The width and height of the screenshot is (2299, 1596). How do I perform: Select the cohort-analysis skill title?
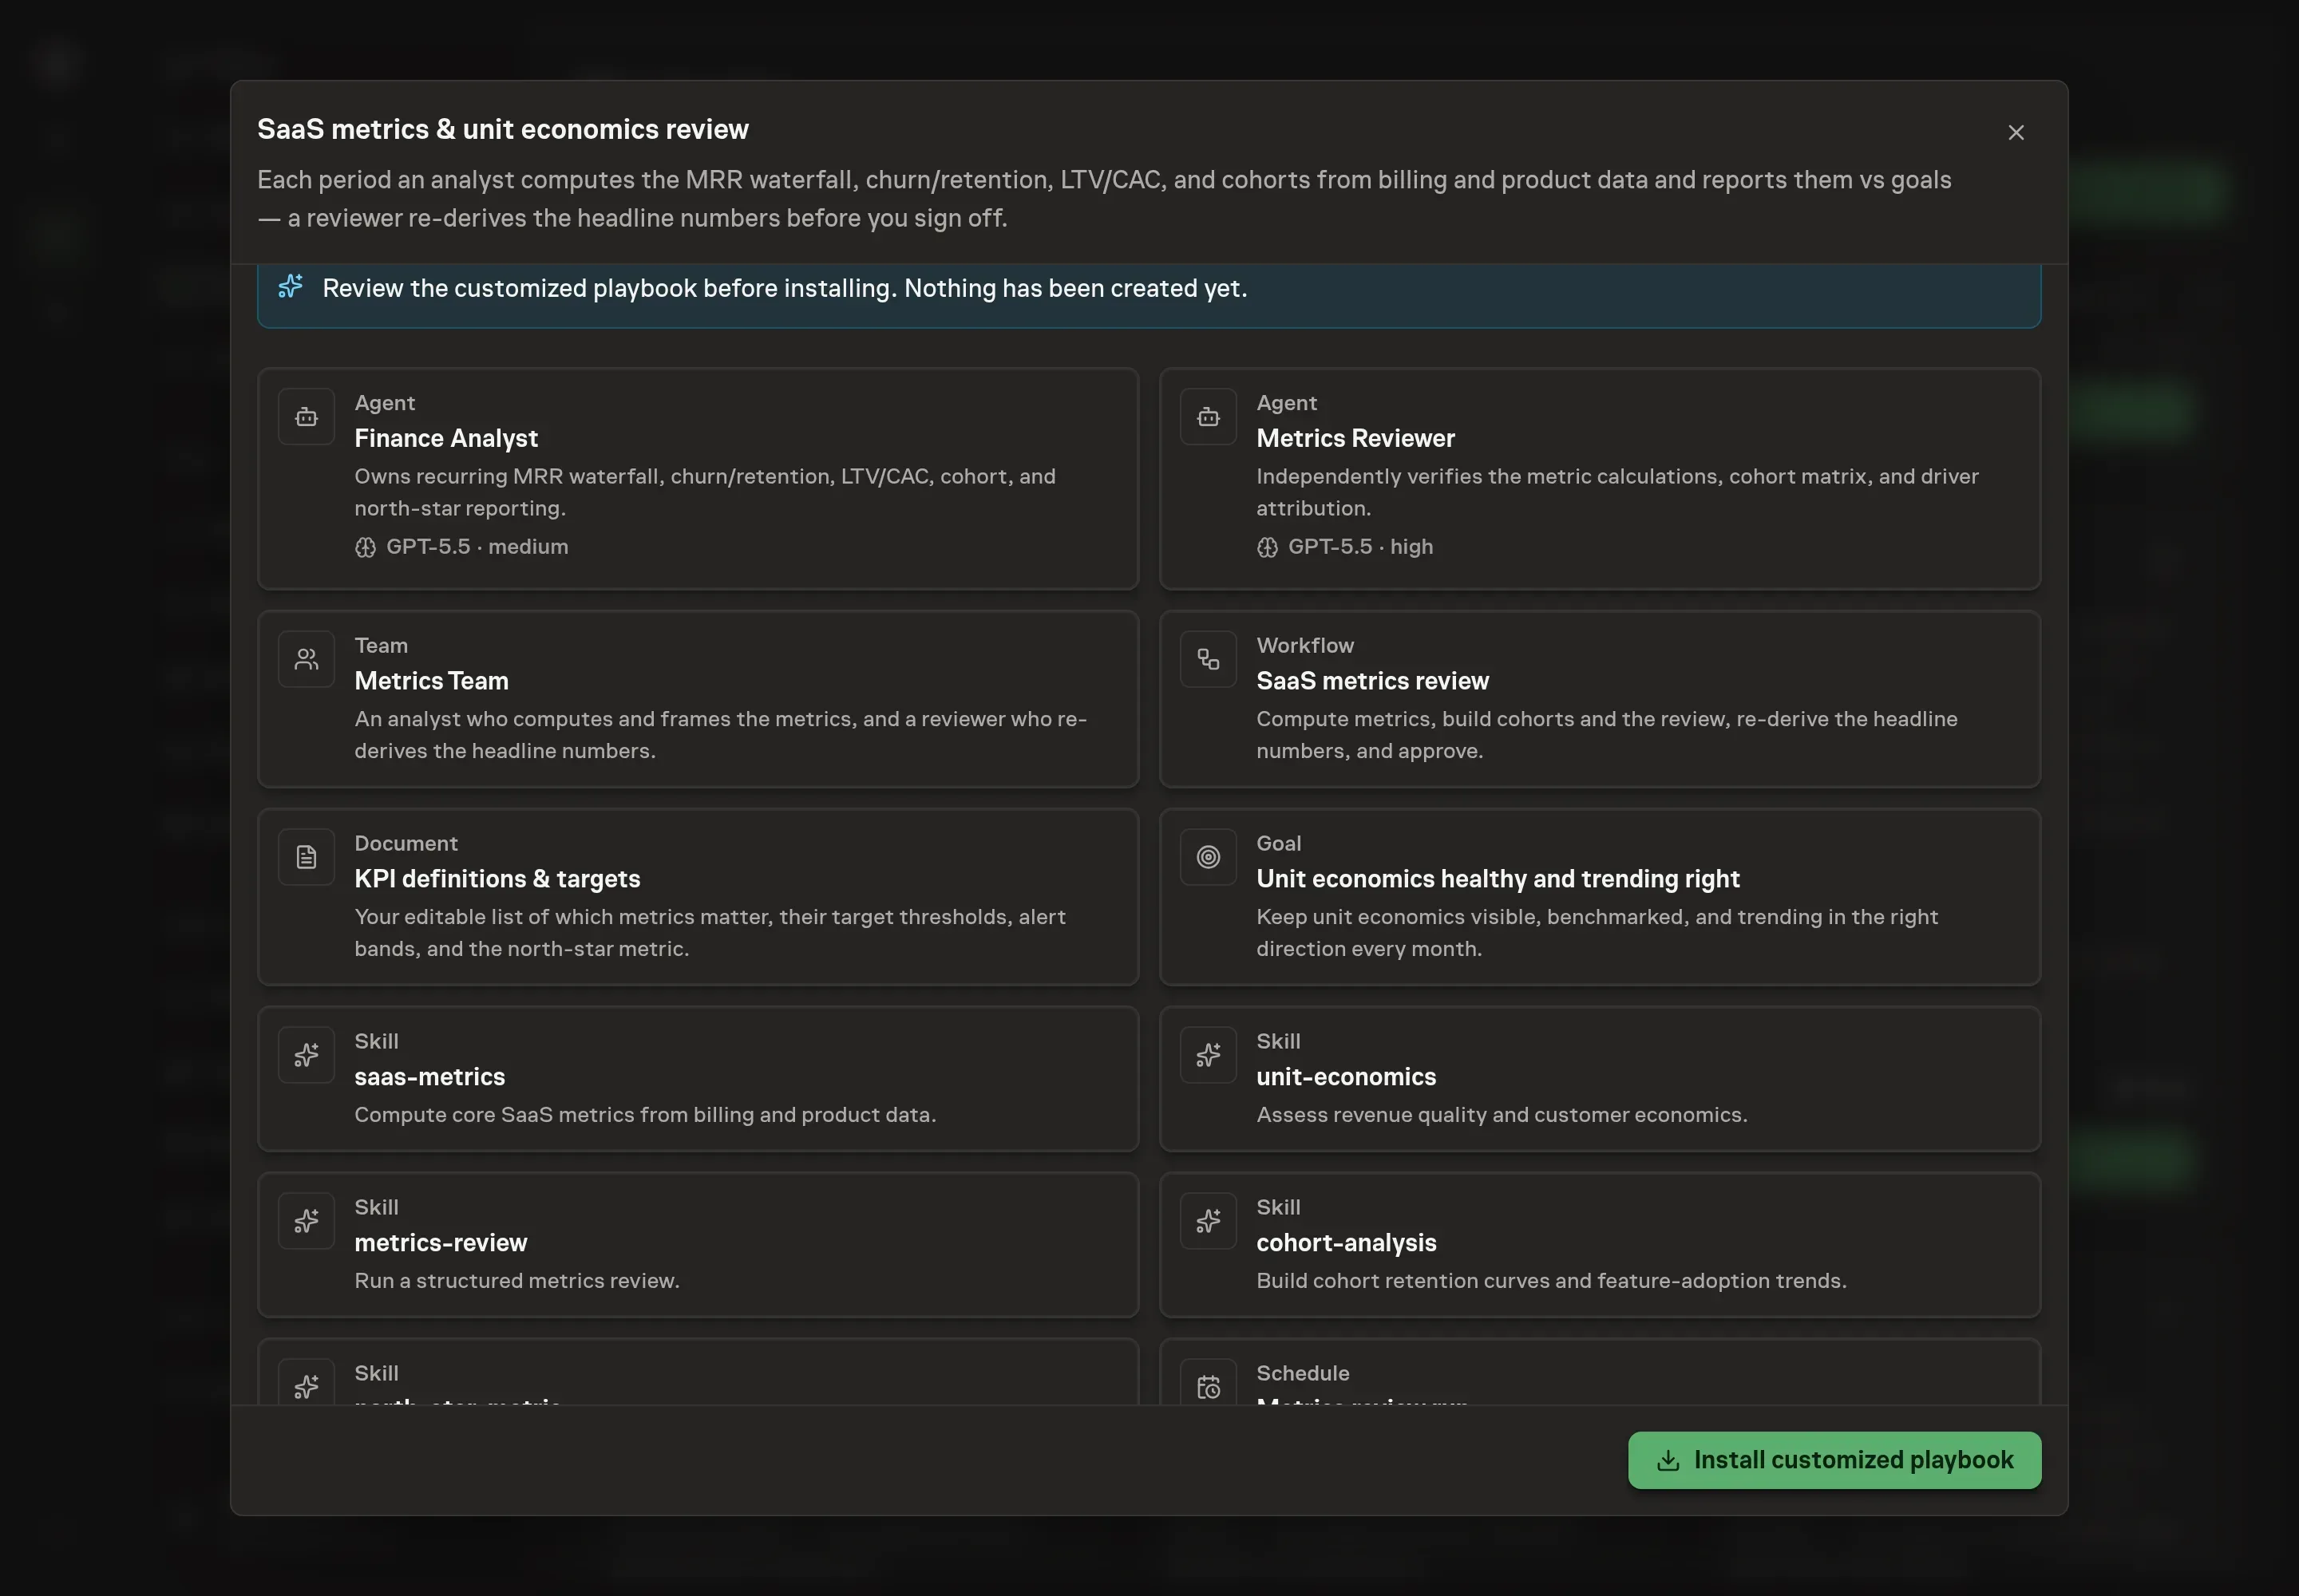click(1346, 1243)
